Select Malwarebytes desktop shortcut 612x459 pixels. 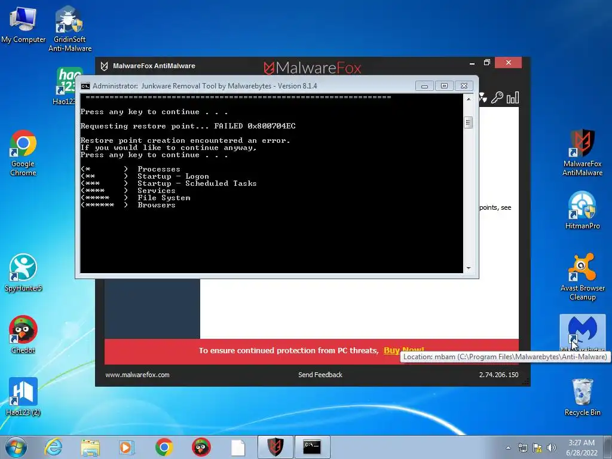pyautogui.click(x=582, y=332)
